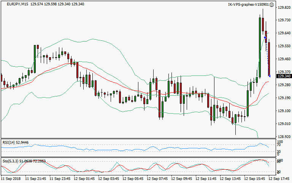Click the 129.010 price scale label

coord(284,124)
